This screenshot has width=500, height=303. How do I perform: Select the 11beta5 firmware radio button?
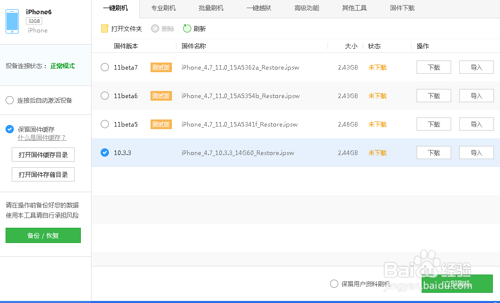(105, 124)
